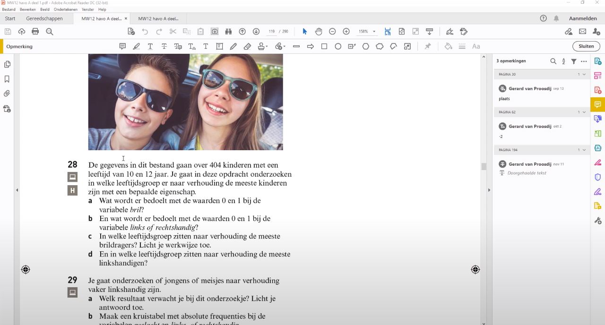Click the page number input field
The height and width of the screenshot is (325, 605).
272,32
